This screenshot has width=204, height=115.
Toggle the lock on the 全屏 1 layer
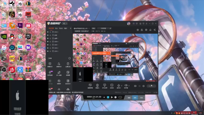tap(50, 38)
